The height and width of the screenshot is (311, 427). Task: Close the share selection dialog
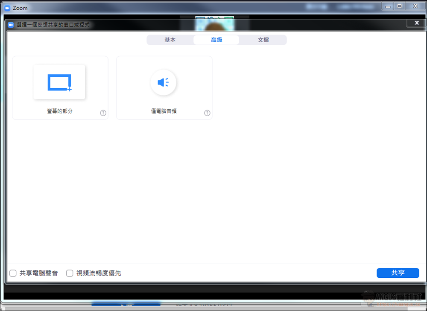(x=416, y=23)
